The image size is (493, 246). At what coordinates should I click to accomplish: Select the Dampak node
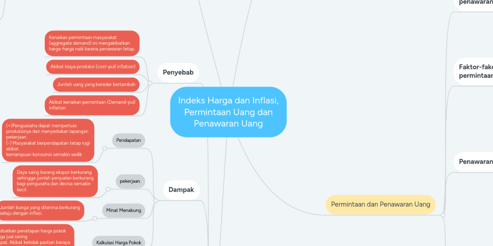point(181,190)
